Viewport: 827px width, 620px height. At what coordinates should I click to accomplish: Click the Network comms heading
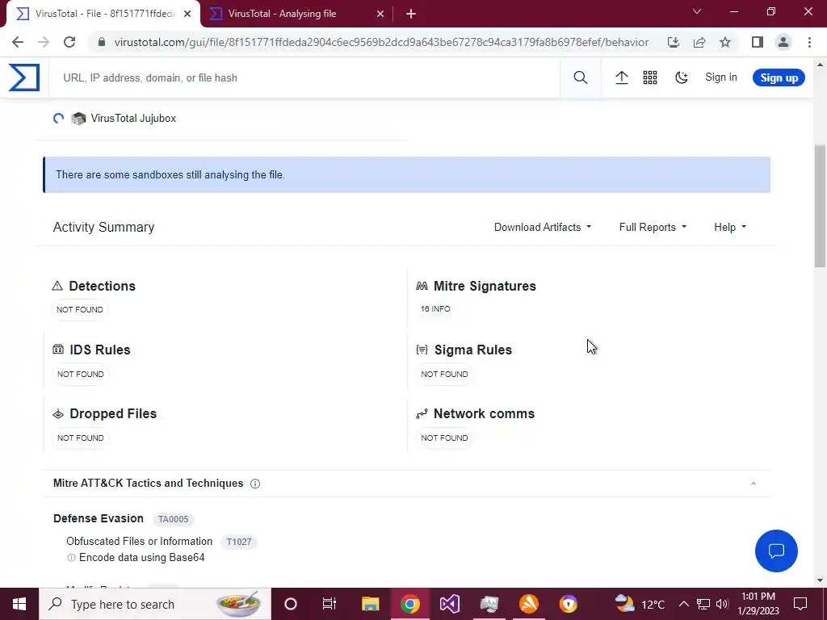click(x=484, y=413)
